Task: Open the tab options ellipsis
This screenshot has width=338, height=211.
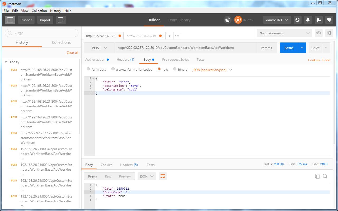Action: pos(177,36)
